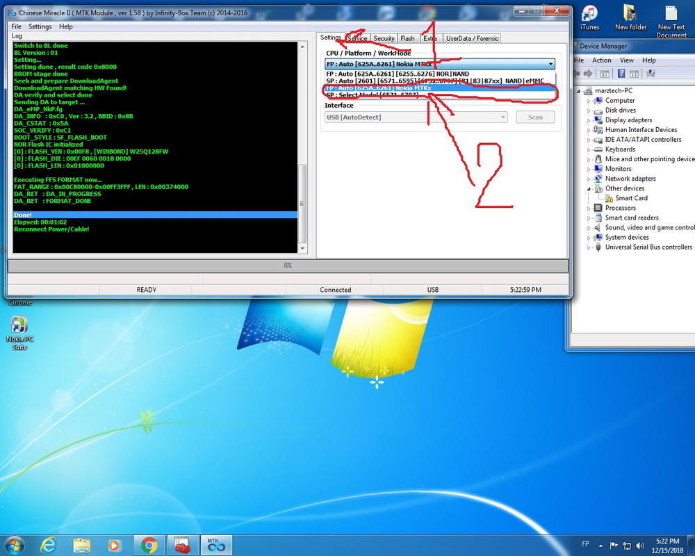
Task: Open Device Manager File menu
Action: (579, 60)
